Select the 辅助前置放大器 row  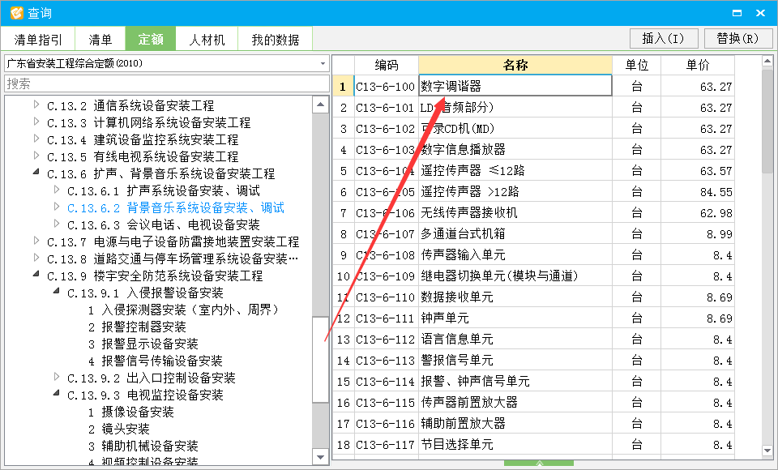533,424
